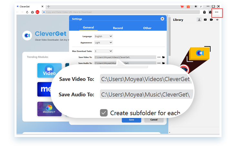Open the Appearance dropdown

pos(104,43)
